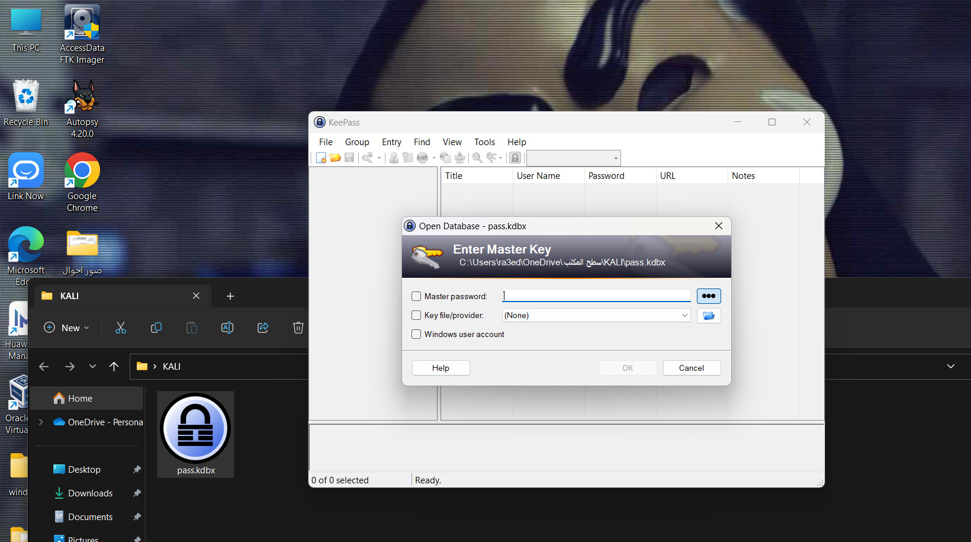The width and height of the screenshot is (971, 542).
Task: Click the Lock Workspace padlock icon
Action: click(x=515, y=158)
